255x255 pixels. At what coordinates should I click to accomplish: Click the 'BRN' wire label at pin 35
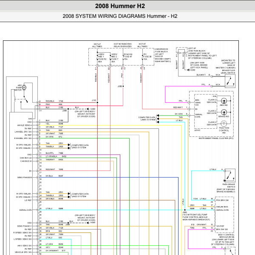tap(48, 231)
